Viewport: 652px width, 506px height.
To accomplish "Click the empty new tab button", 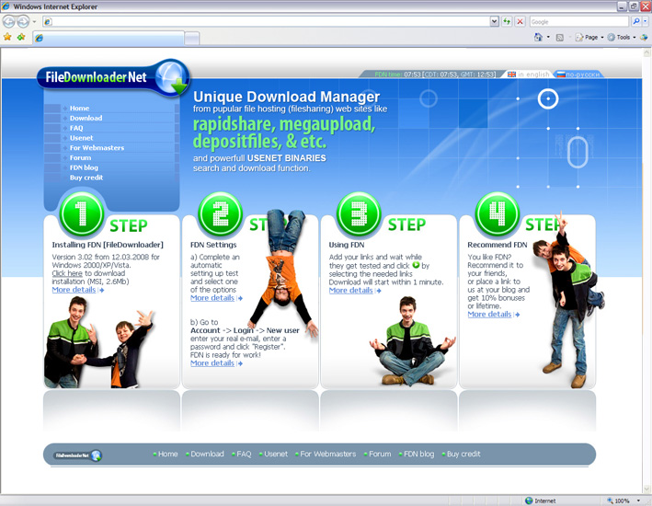I will 191,39.
